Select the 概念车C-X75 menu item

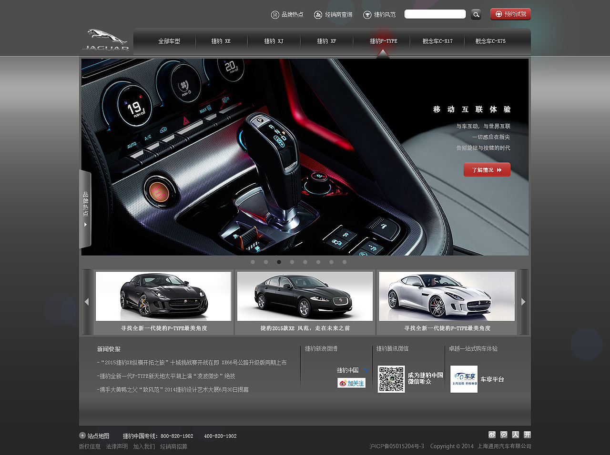490,41
